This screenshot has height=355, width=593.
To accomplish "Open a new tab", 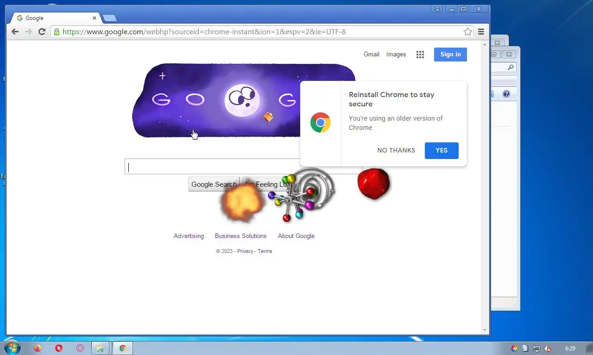I will click(x=110, y=18).
